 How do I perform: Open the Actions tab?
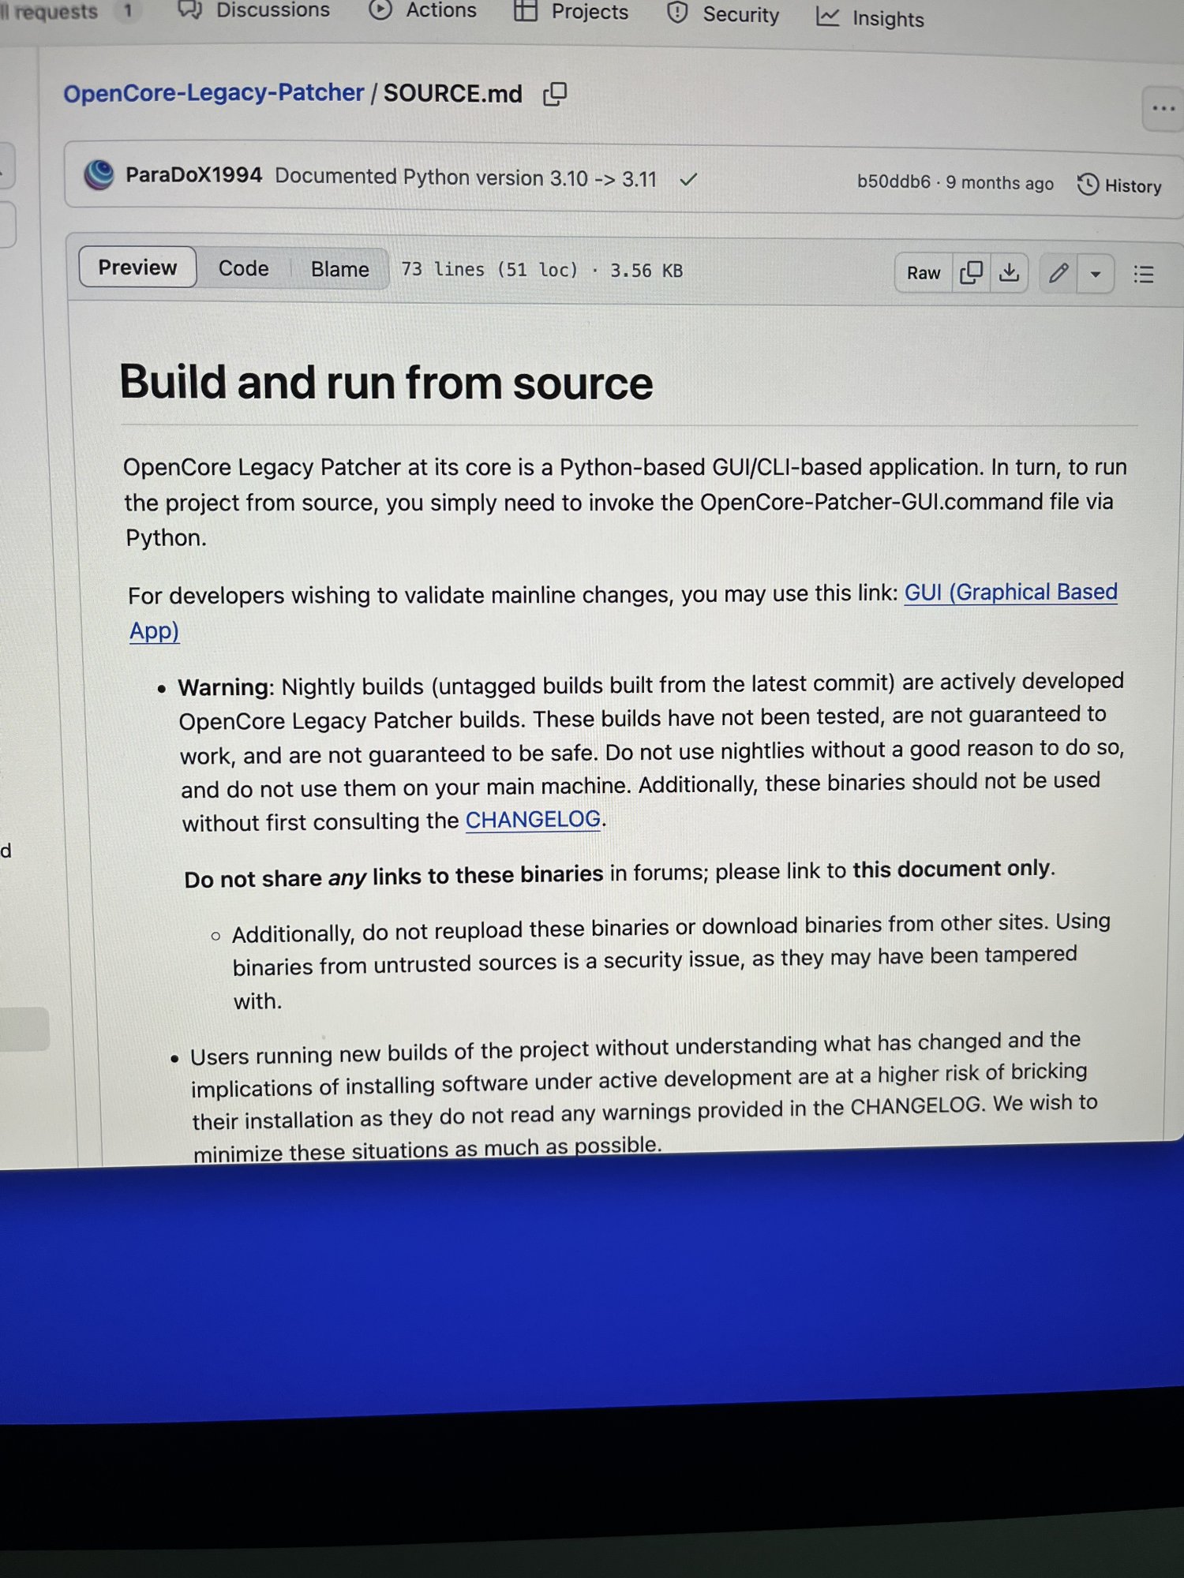tap(423, 10)
